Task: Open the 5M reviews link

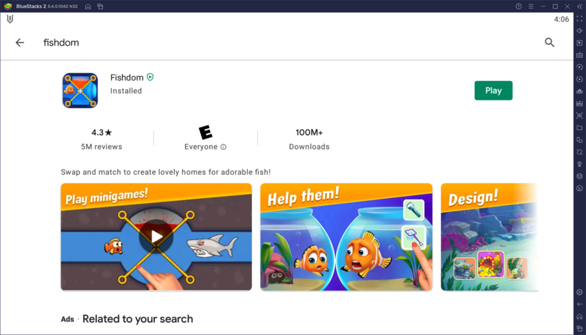Action: point(101,146)
